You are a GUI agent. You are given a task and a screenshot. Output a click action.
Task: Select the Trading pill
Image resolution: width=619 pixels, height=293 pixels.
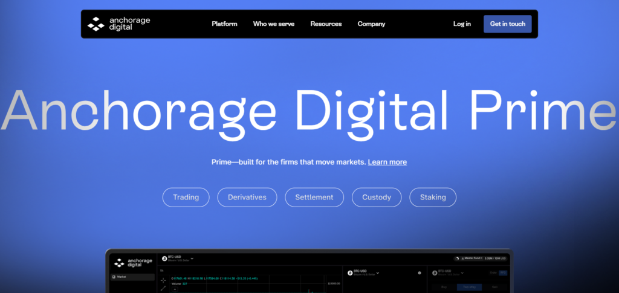point(186,197)
